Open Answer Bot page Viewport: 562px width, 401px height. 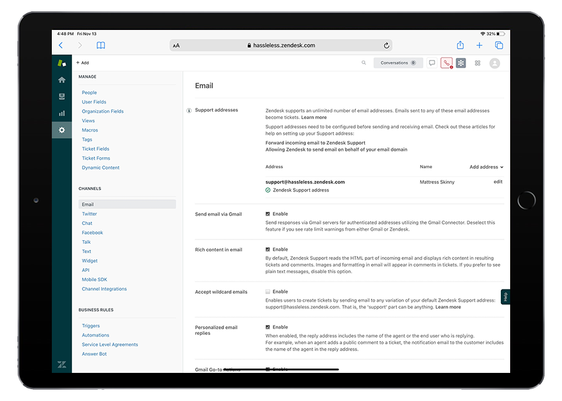click(x=94, y=354)
